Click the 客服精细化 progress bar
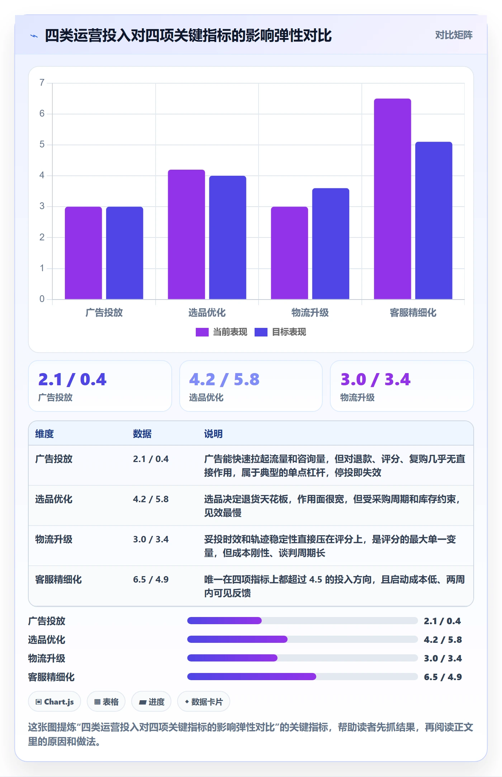This screenshot has width=502, height=777. click(302, 677)
